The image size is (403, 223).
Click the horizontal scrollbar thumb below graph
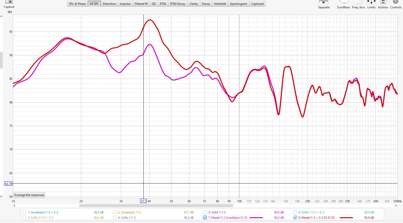coord(156,206)
